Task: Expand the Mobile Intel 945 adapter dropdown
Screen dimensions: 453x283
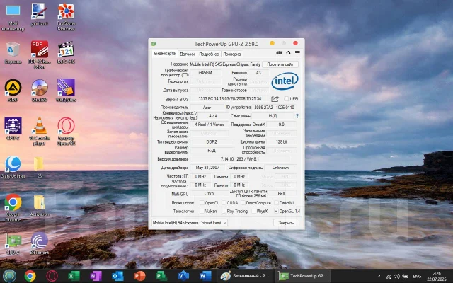Action: point(190,223)
